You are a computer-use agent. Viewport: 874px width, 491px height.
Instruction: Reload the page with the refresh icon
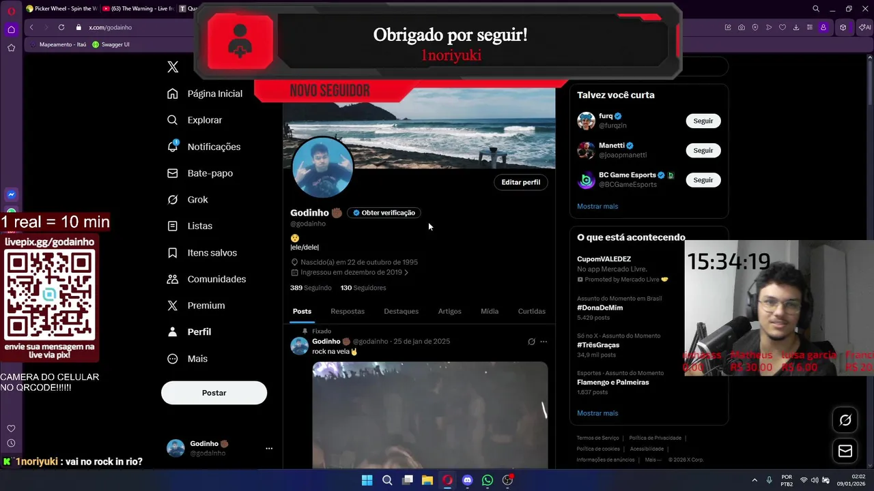click(x=61, y=27)
